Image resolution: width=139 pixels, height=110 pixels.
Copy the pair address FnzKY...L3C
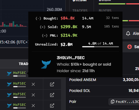pos(112,102)
